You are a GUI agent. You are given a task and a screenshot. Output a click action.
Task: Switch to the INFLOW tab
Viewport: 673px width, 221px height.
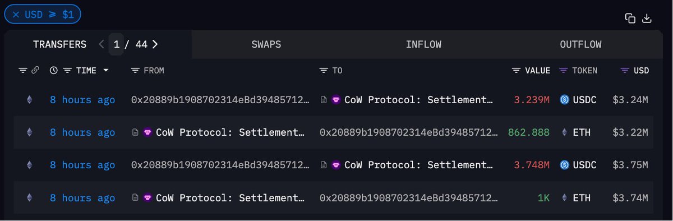423,44
